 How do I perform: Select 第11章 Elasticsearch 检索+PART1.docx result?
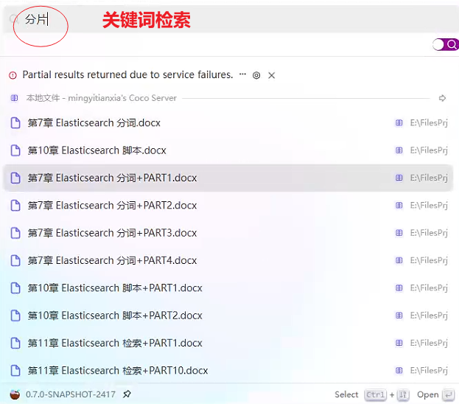228,343
